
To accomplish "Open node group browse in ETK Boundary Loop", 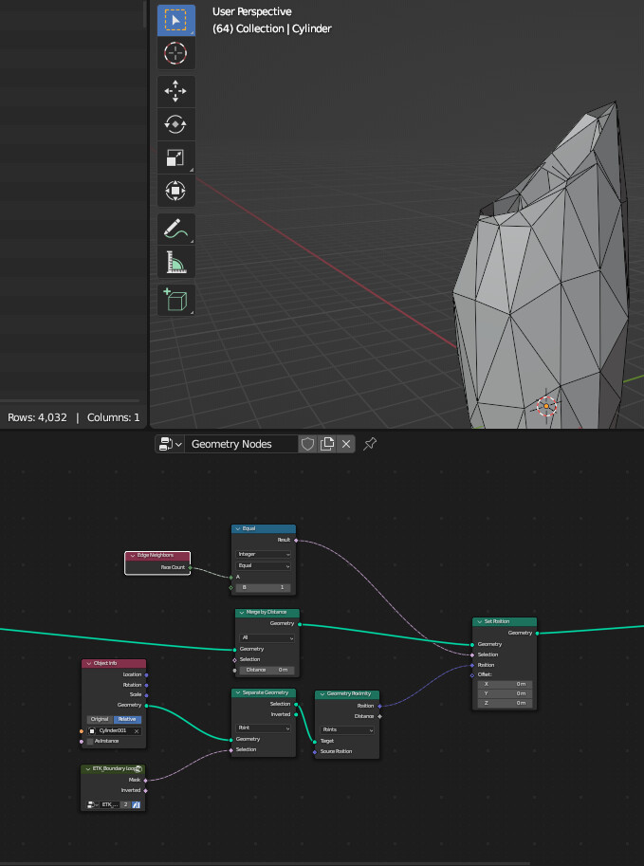I will 93,805.
